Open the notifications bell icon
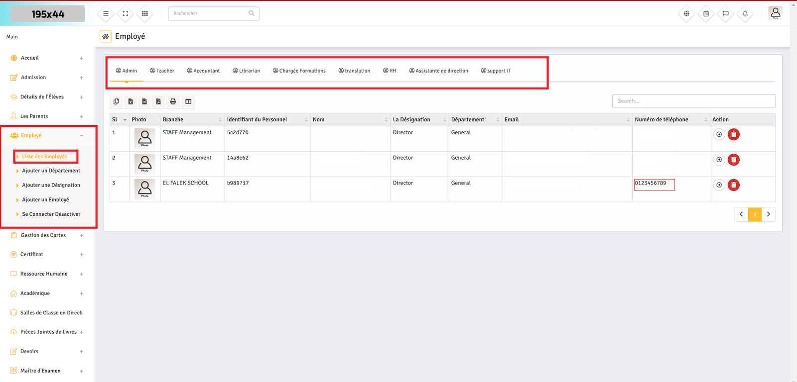This screenshot has width=797, height=382. 745,13
